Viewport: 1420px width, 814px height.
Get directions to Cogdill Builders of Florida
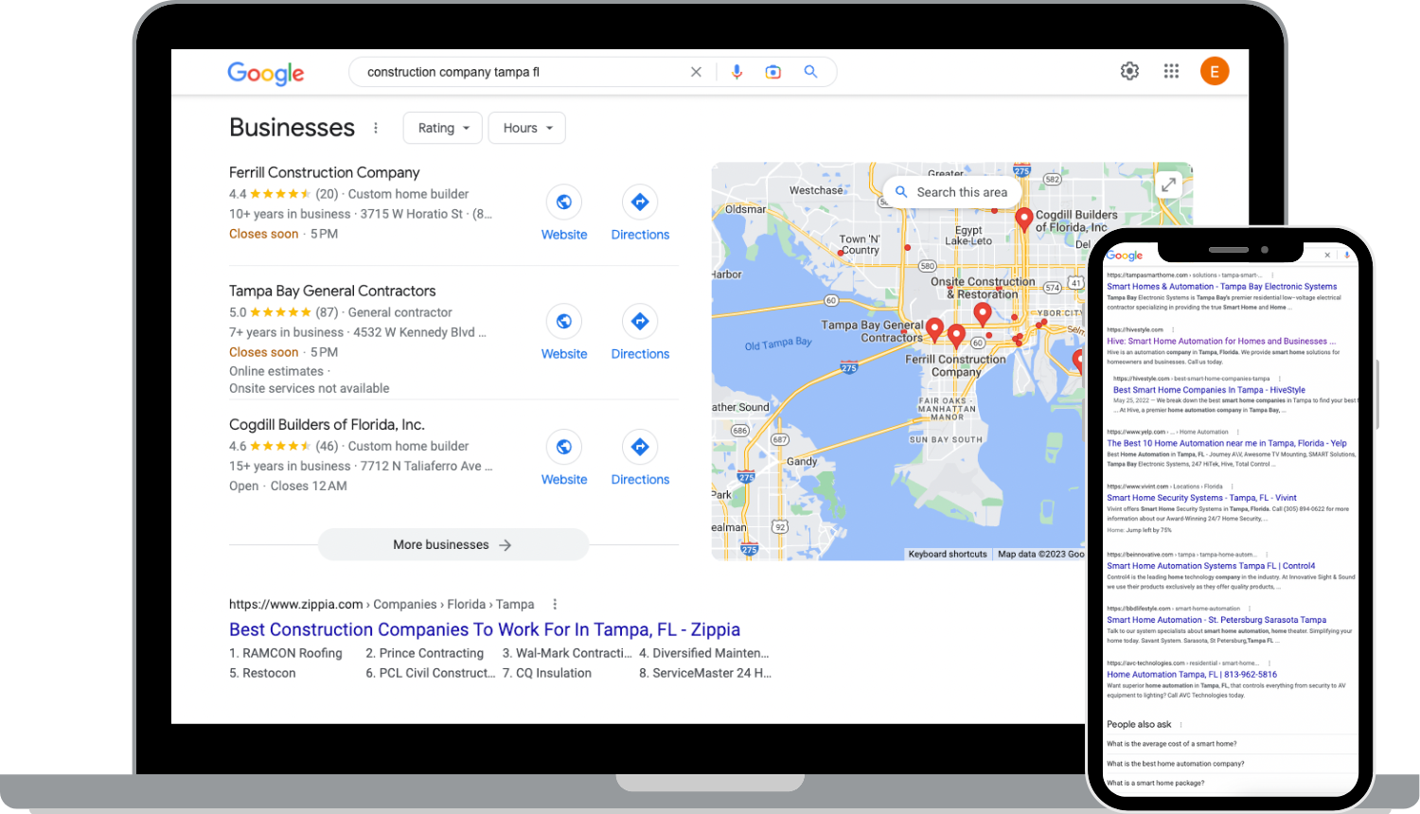(x=640, y=447)
